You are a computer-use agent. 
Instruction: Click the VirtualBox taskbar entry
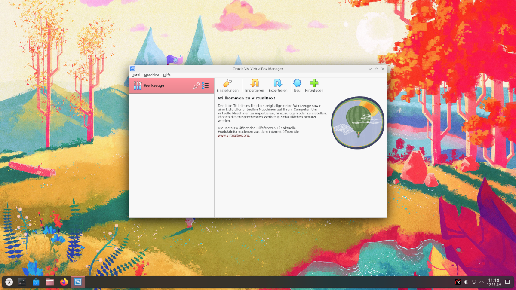78,282
